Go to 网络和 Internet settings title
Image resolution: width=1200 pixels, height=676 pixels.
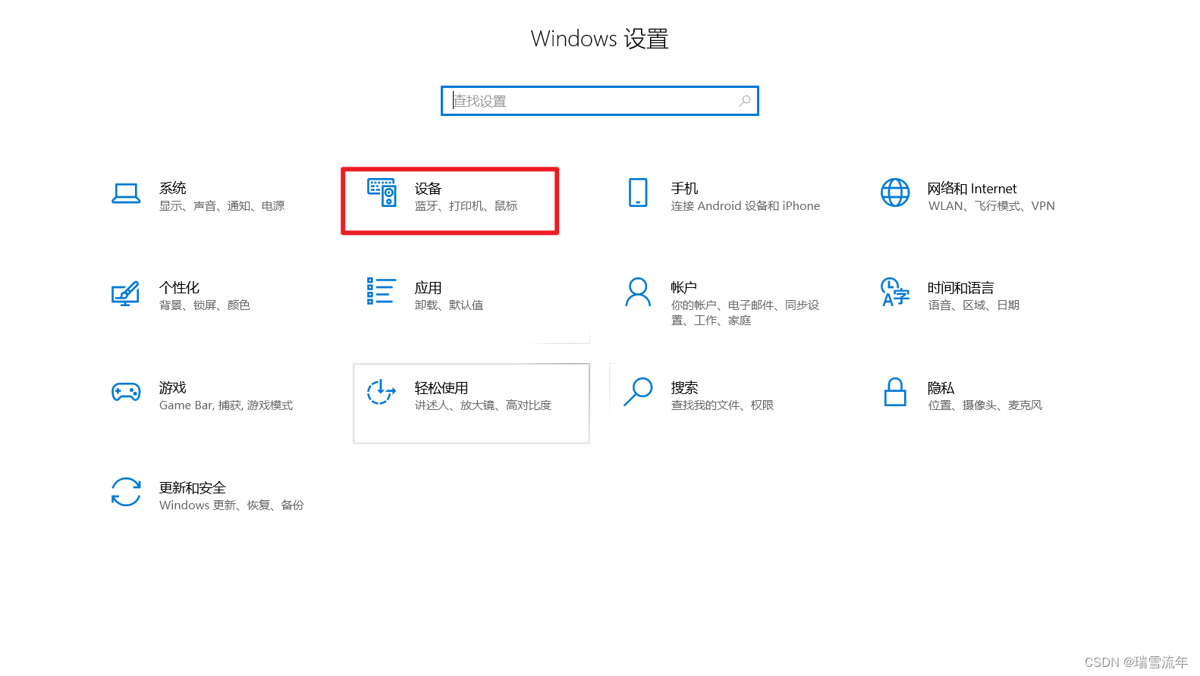pyautogui.click(x=972, y=189)
